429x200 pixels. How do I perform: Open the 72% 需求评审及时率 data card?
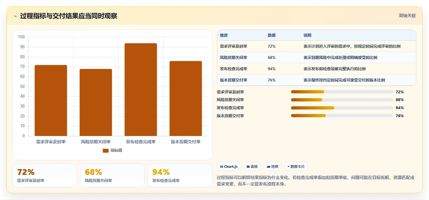coord(45,175)
